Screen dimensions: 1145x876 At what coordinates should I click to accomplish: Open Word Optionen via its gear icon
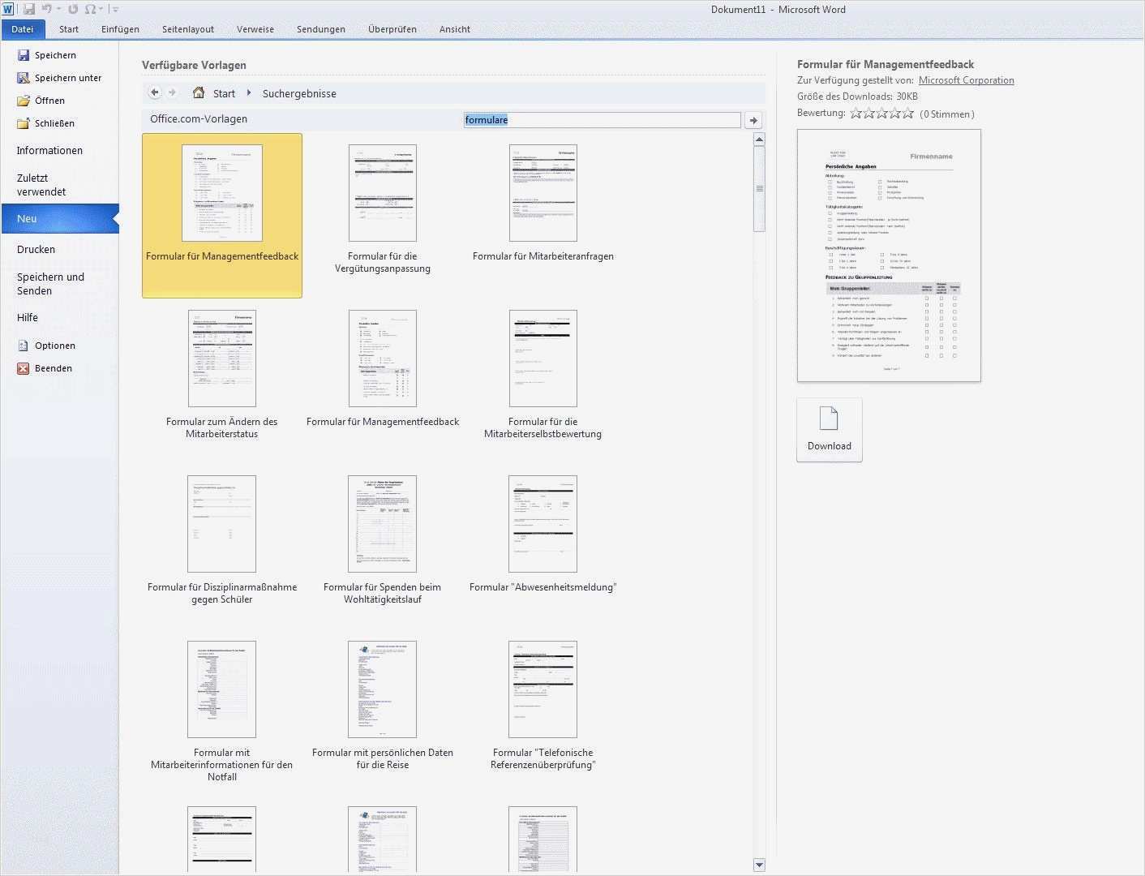click(x=23, y=345)
